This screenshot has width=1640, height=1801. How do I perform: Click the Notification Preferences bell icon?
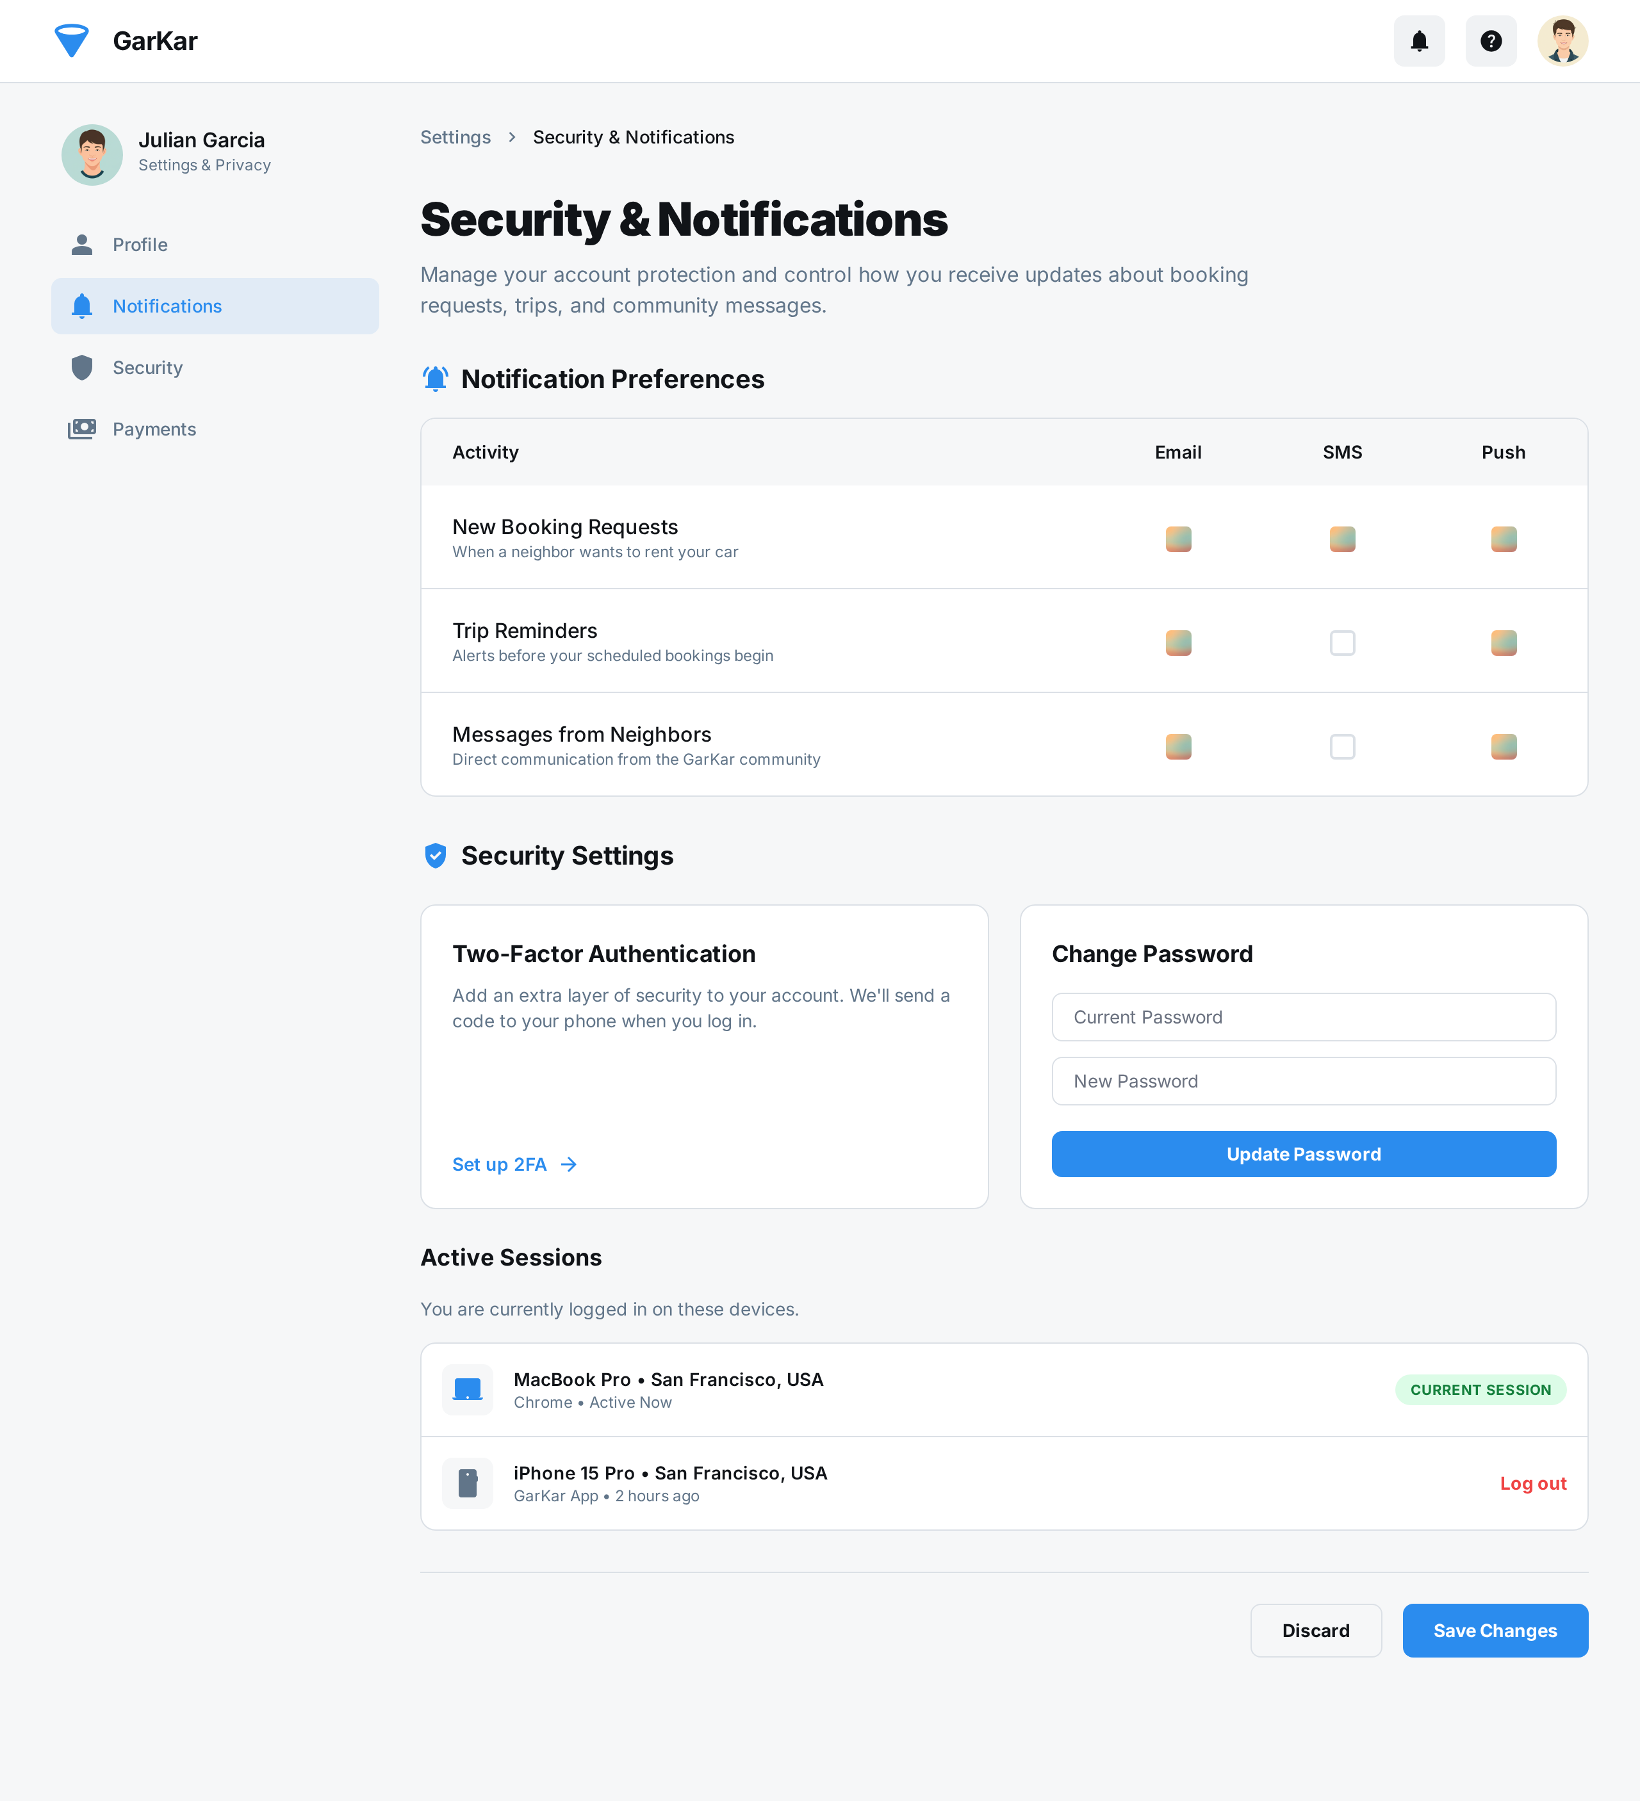[x=435, y=379]
